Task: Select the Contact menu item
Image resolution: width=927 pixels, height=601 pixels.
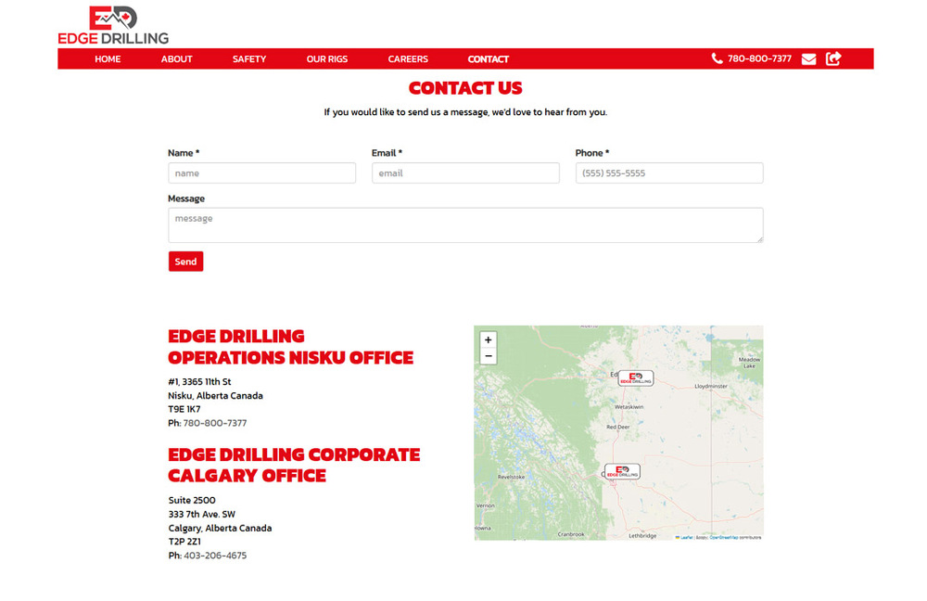Action: point(489,59)
